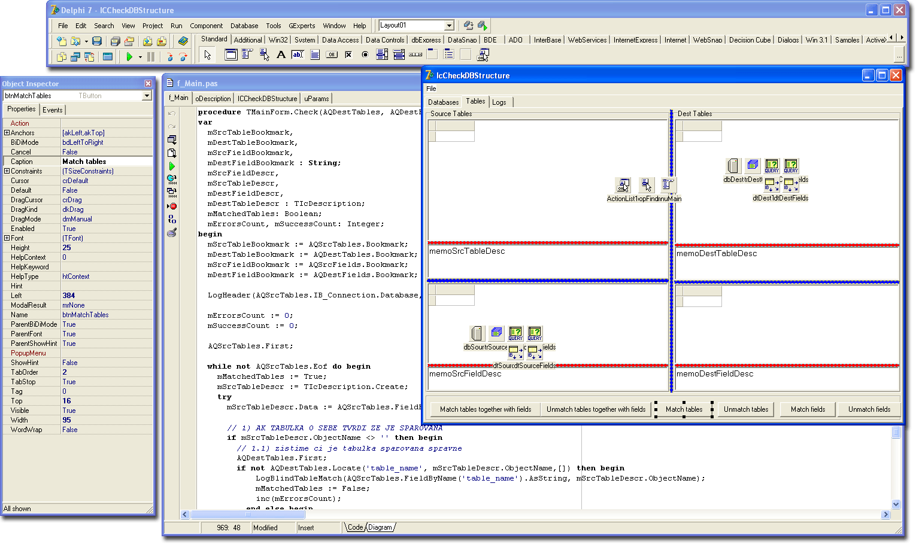Select the Button (OK) component on the palette
This screenshot has width=916, height=544.
[x=332, y=55]
